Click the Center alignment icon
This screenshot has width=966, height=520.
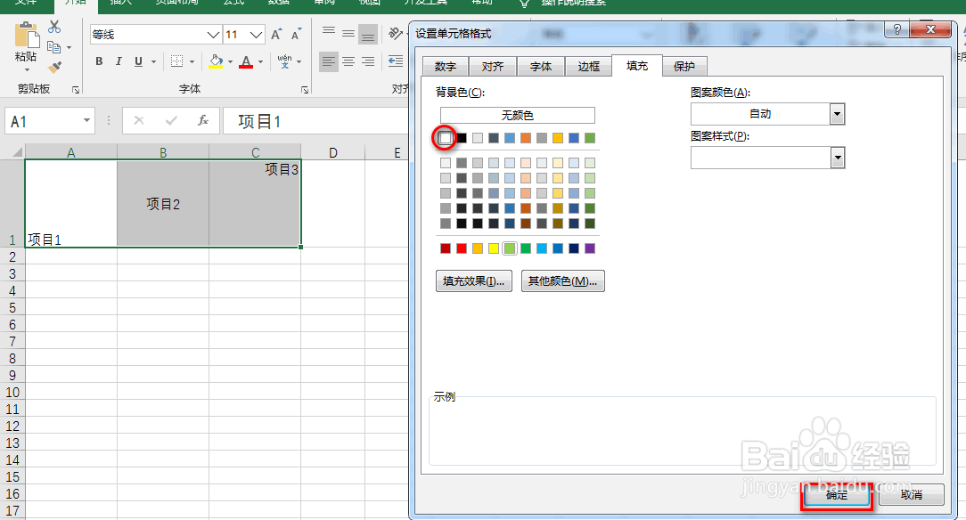click(348, 61)
